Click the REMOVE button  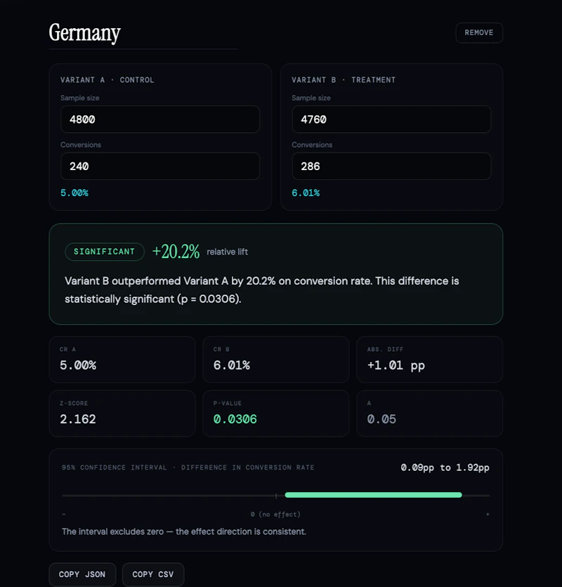click(x=479, y=33)
